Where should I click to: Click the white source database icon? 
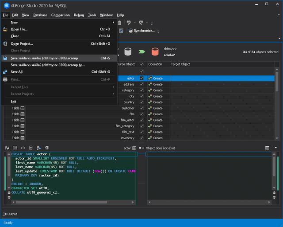[128, 52]
